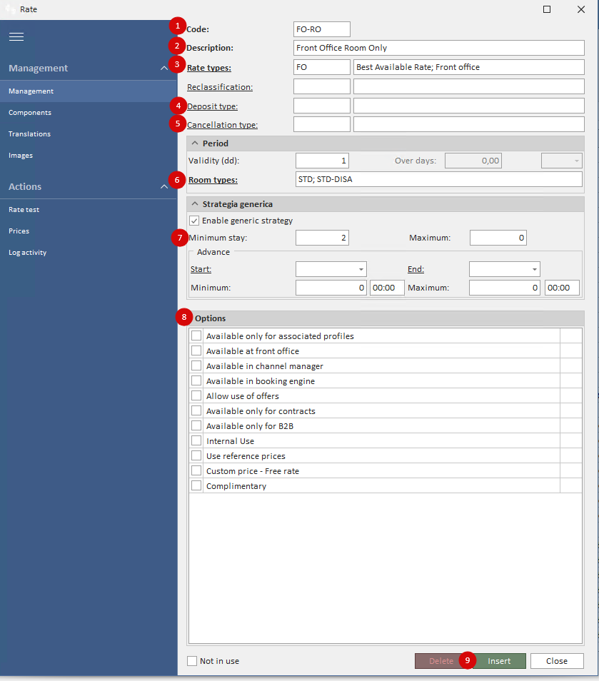Check Available in channel manager

pos(196,365)
